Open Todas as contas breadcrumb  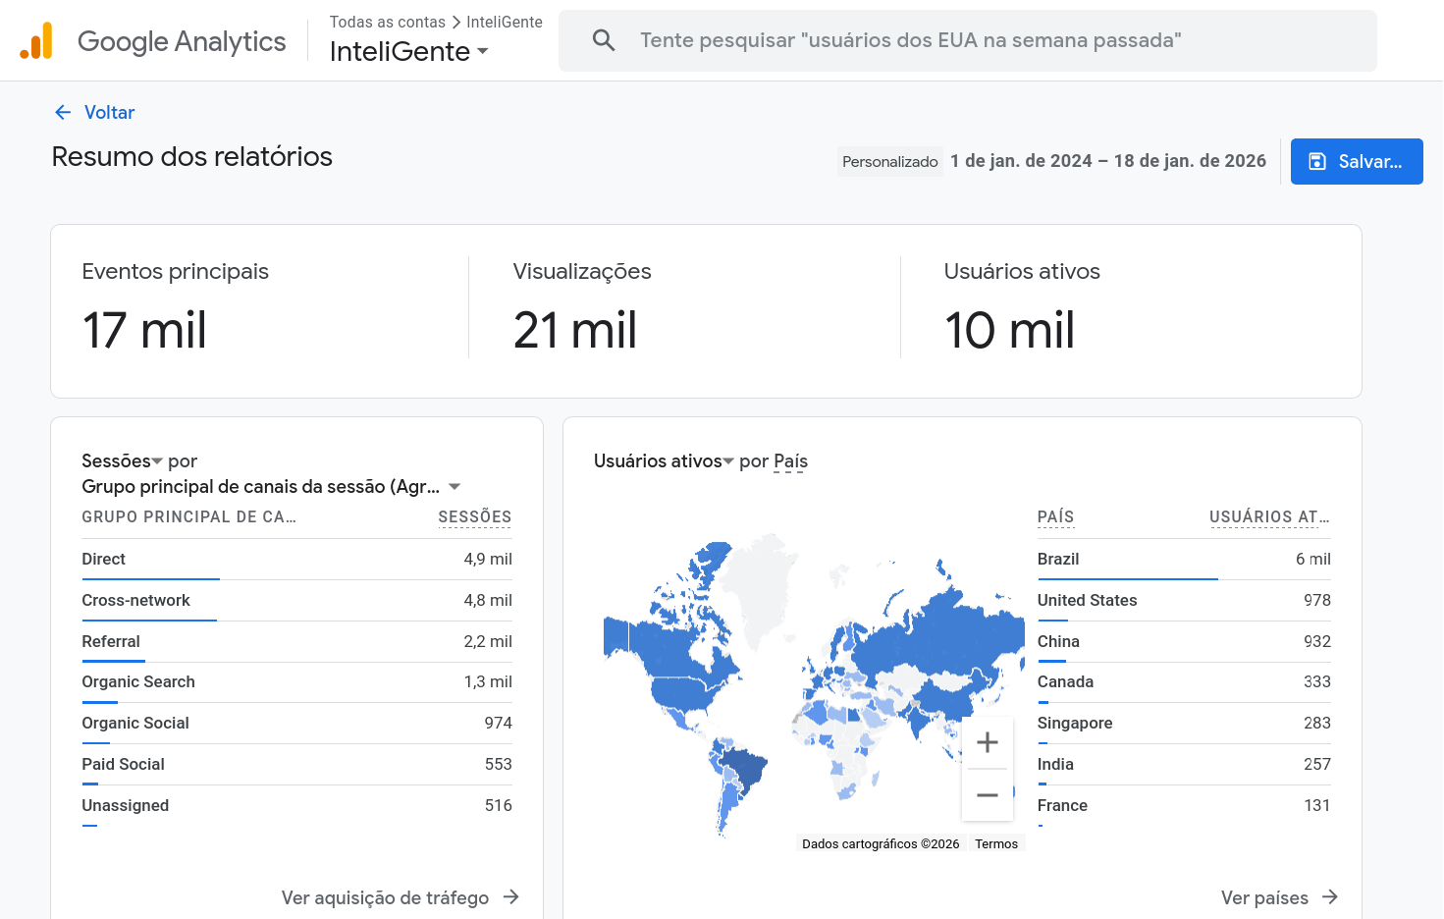coord(387,22)
